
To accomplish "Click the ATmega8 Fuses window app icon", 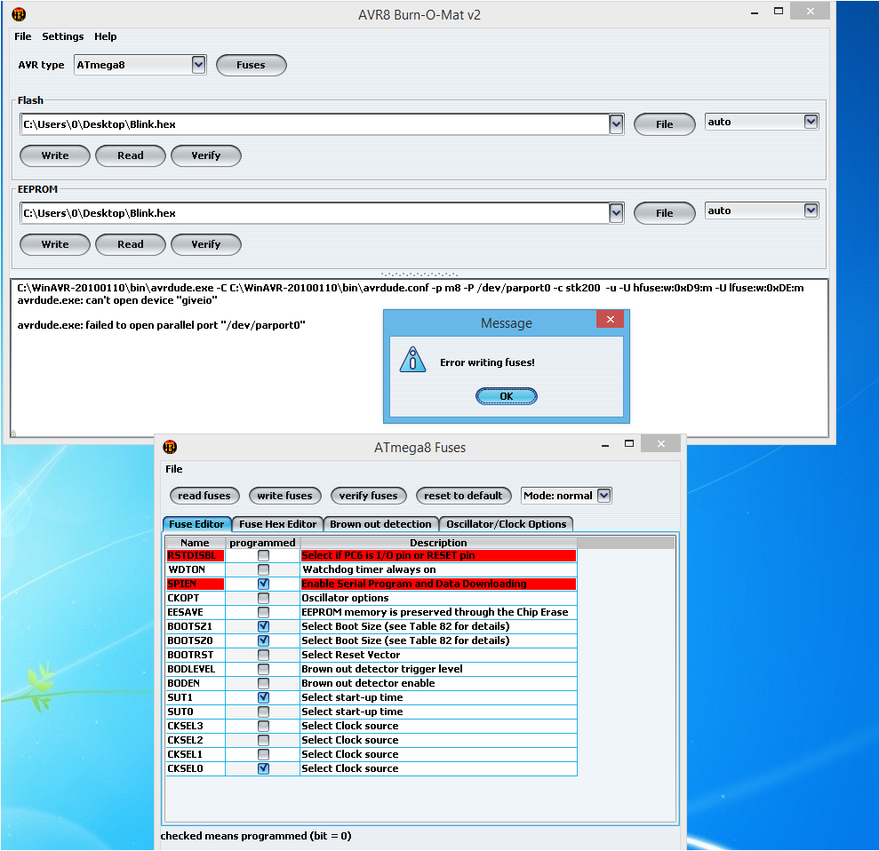I will (x=170, y=447).
